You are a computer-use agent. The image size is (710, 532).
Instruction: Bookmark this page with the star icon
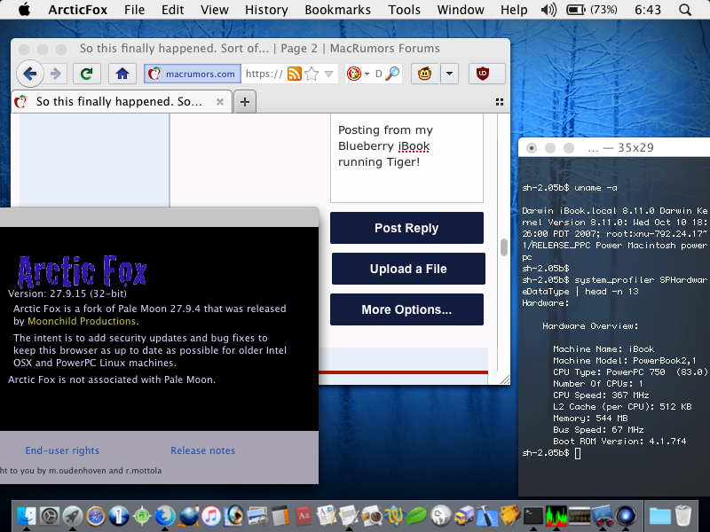pyautogui.click(x=312, y=74)
